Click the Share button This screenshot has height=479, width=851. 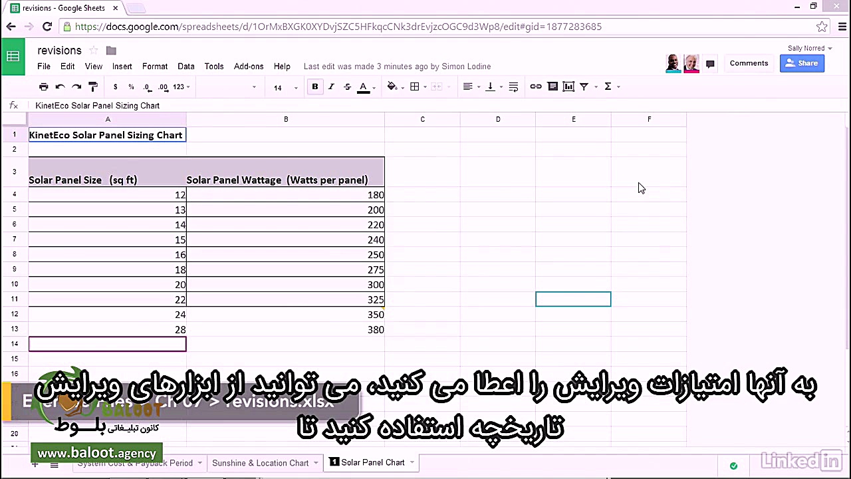(x=802, y=63)
